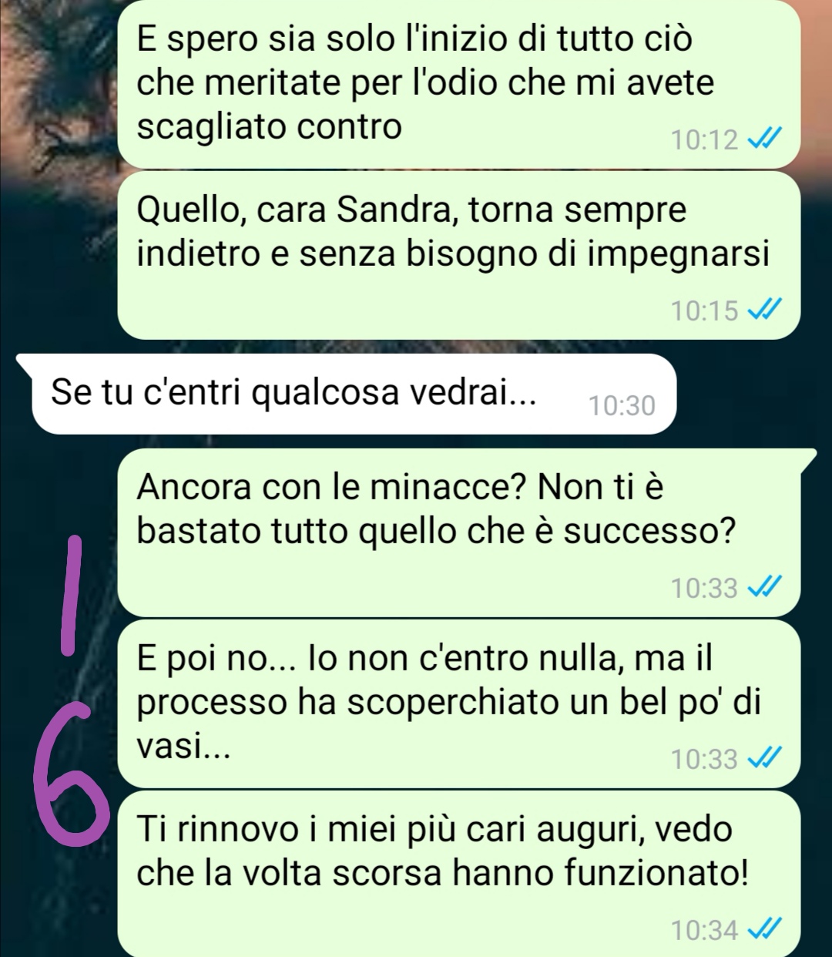Click the 10:12 timestamp on the first message
The width and height of the screenshot is (832, 957).
[x=704, y=140]
